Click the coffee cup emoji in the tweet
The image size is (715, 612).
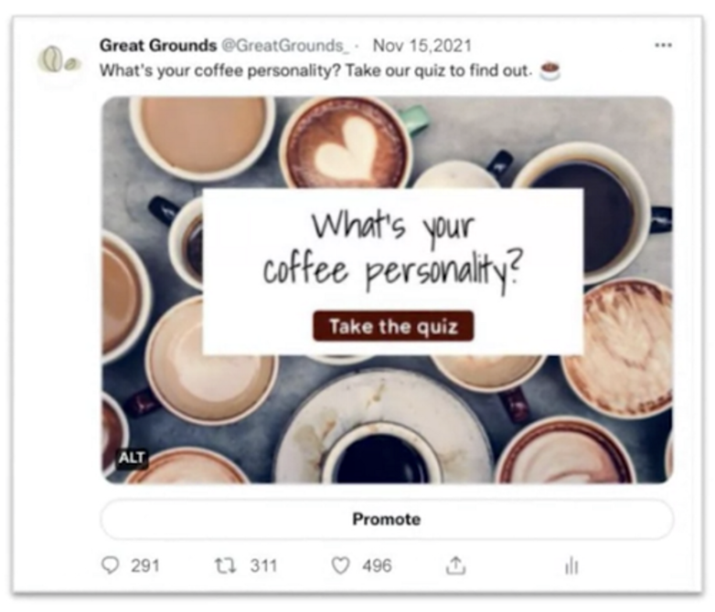point(550,70)
